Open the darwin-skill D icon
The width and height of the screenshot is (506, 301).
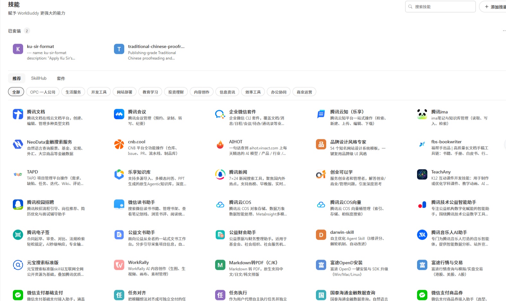[x=321, y=235]
